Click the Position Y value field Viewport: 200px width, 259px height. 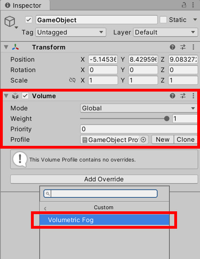143,59
